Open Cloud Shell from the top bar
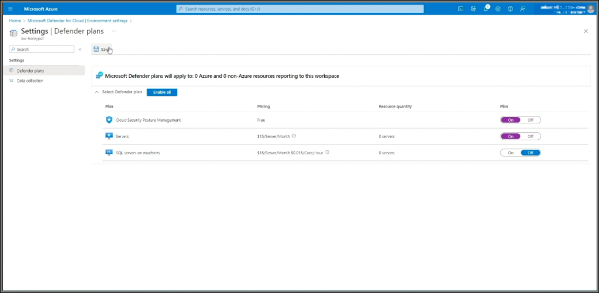Viewport: 599px width, 293px height. (x=461, y=9)
